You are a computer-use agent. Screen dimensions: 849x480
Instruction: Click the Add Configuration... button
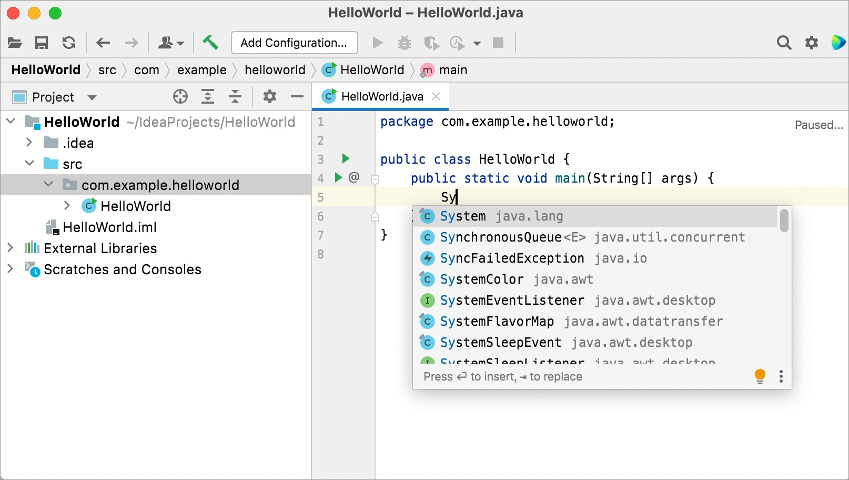294,43
